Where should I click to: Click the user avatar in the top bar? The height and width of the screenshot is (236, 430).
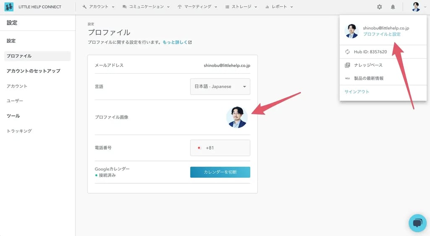click(x=416, y=7)
